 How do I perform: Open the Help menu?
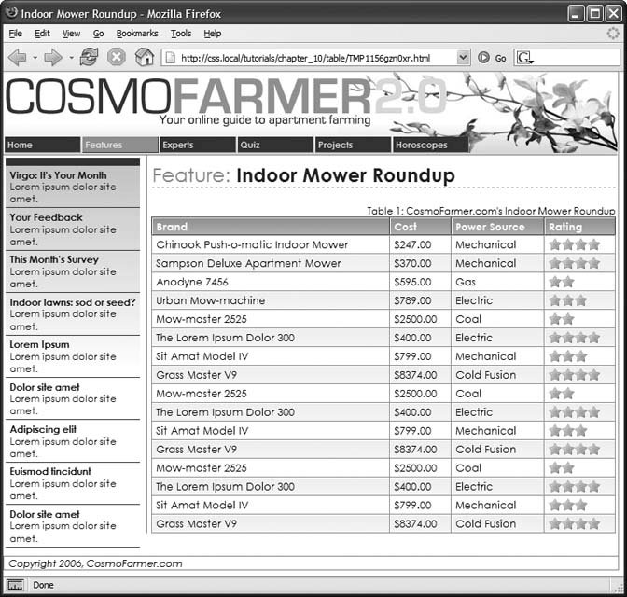point(213,34)
